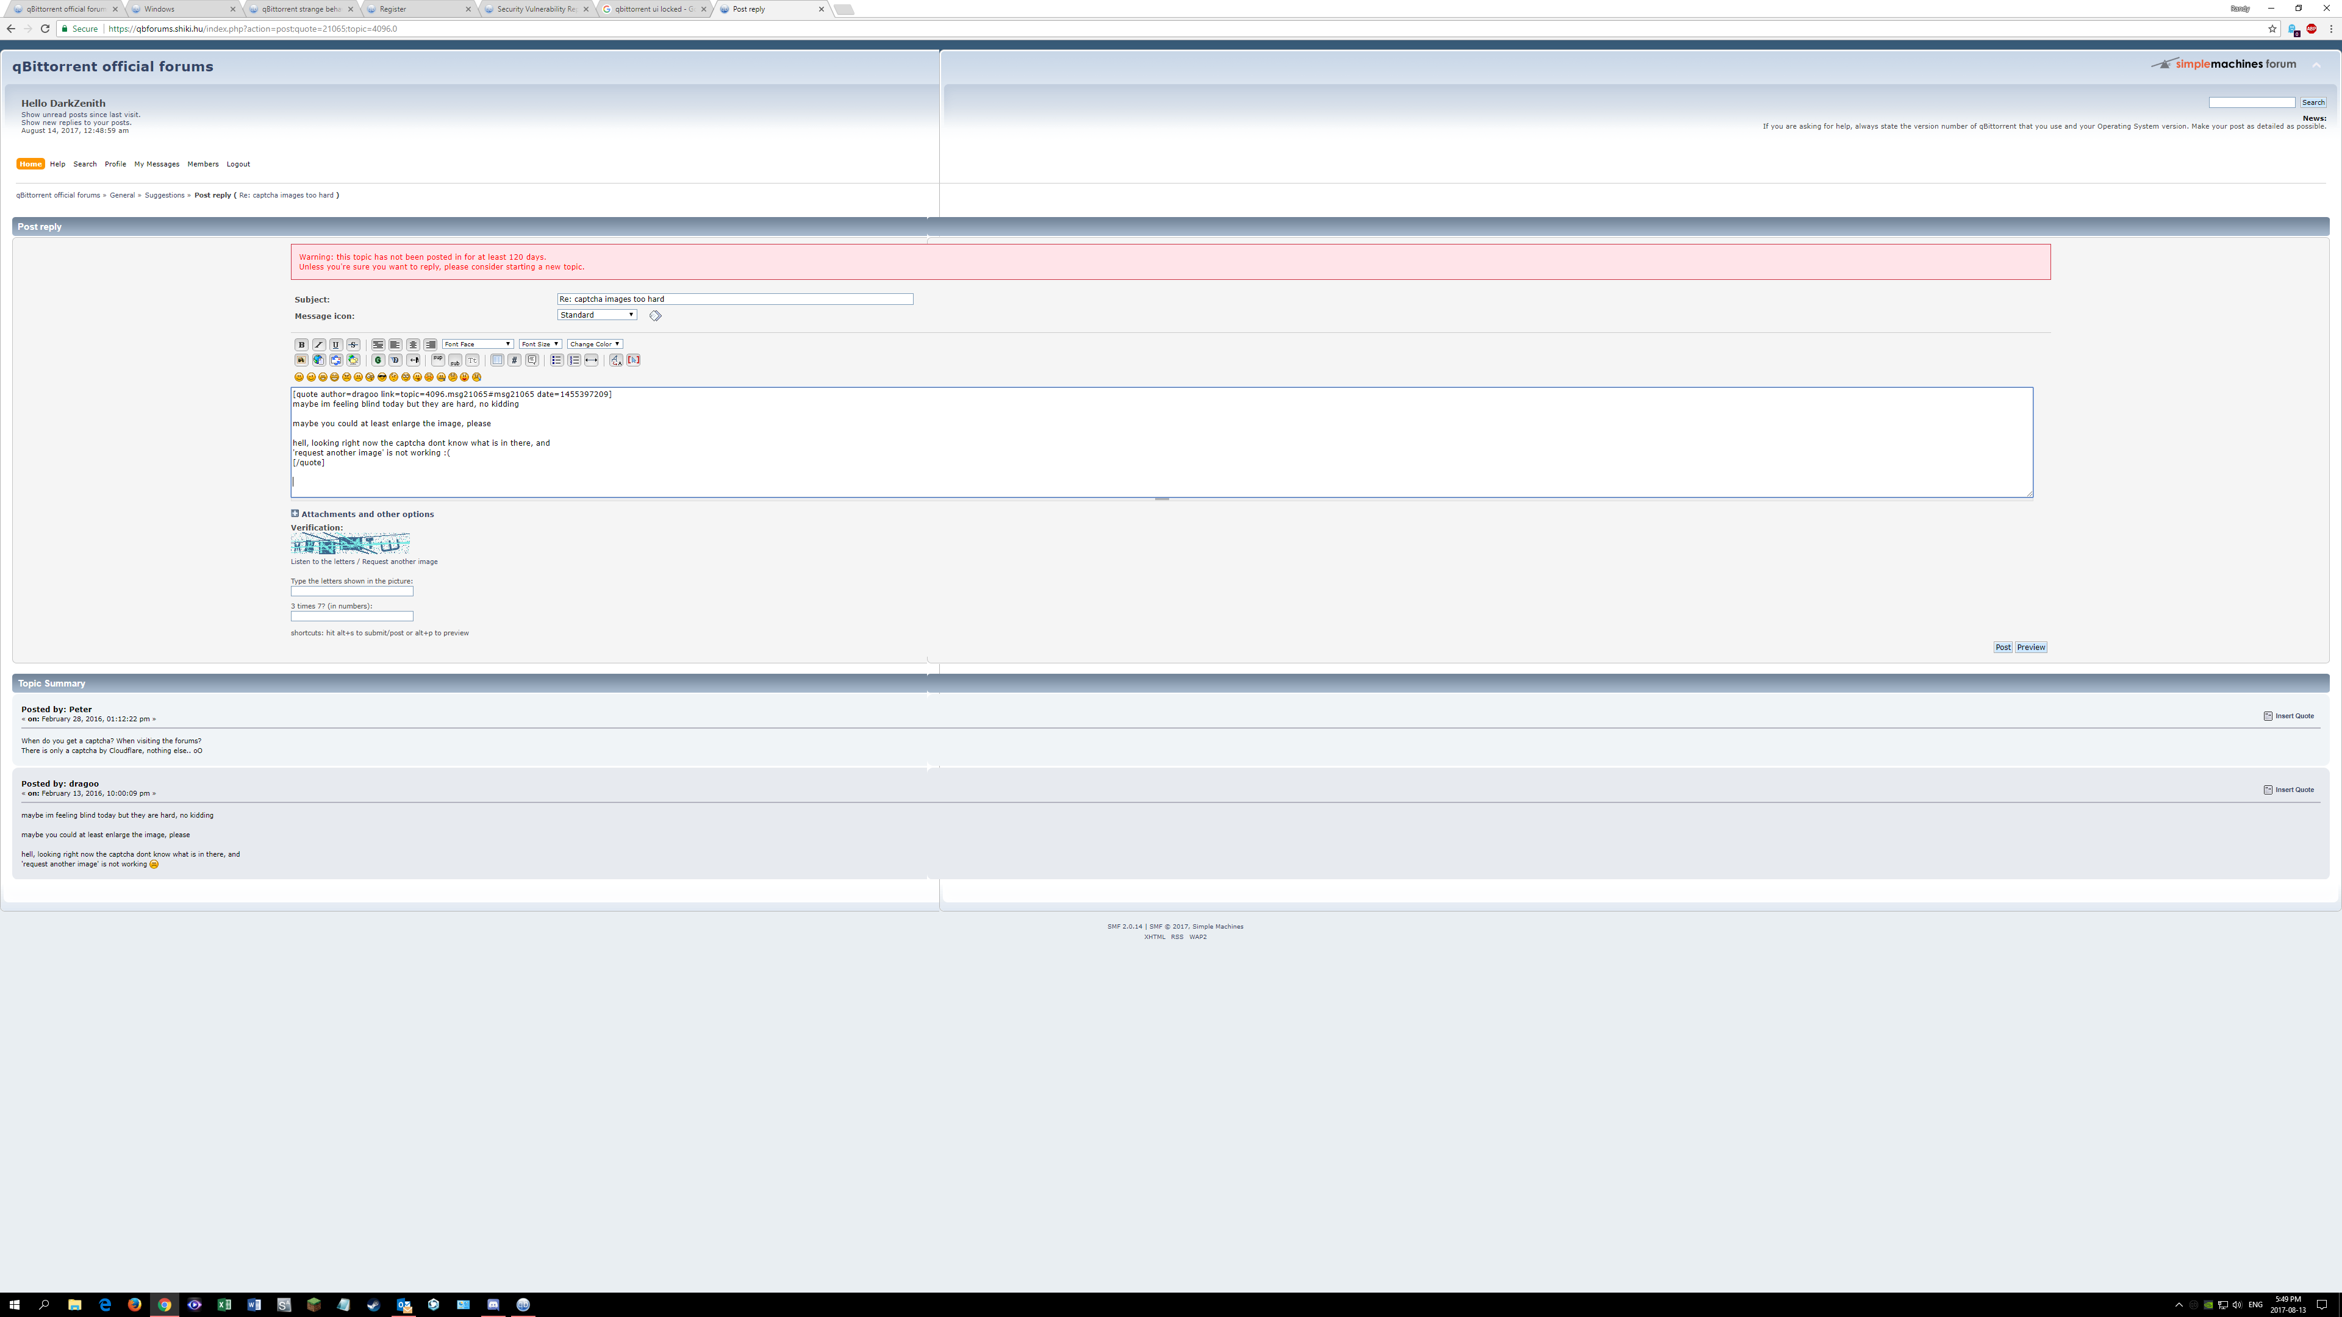The height and width of the screenshot is (1317, 2342).
Task: Left-align the selected text
Action: point(395,344)
